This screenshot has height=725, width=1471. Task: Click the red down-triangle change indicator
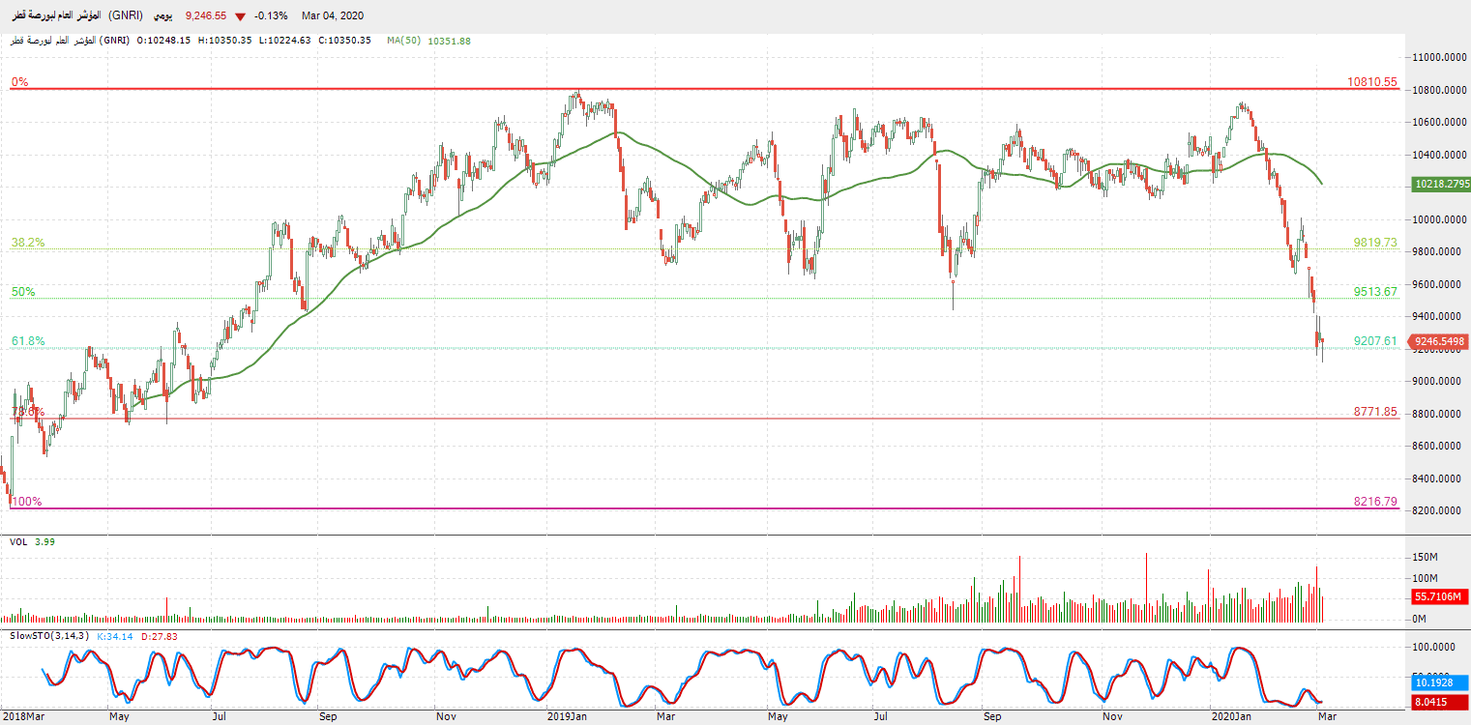point(240,16)
